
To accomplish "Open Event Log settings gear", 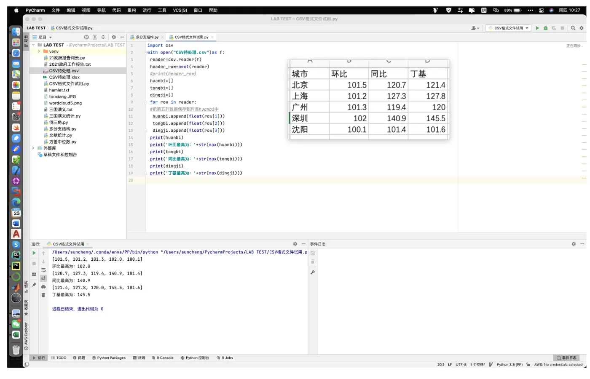I will [574, 244].
